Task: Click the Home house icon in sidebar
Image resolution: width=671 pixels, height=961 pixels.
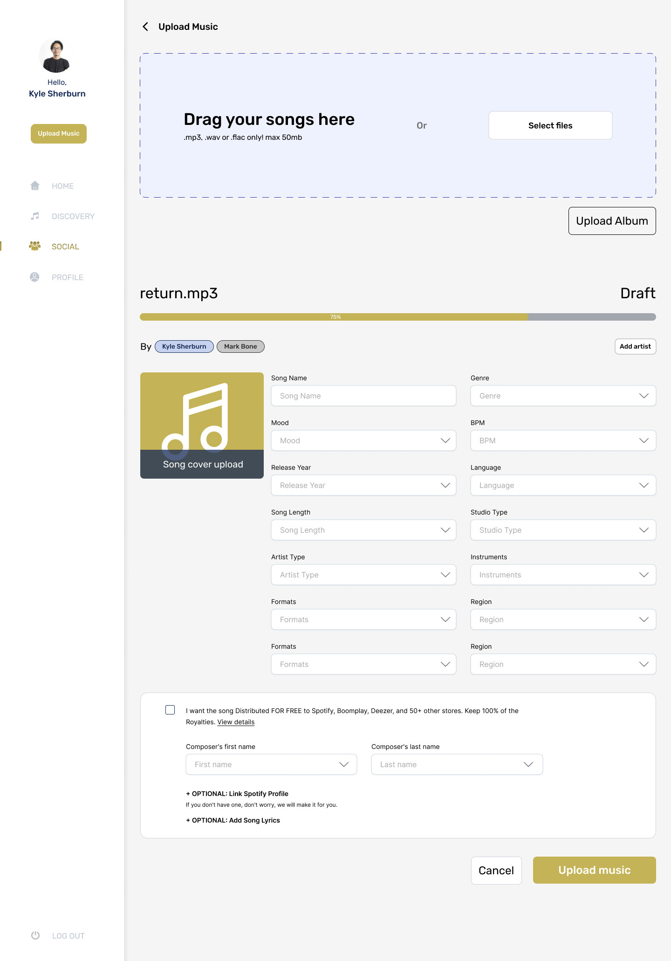Action: 35,185
